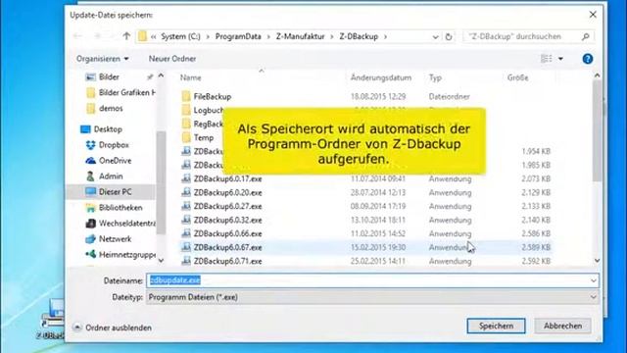Click the Speichern button
The image size is (627, 353).
click(x=496, y=326)
